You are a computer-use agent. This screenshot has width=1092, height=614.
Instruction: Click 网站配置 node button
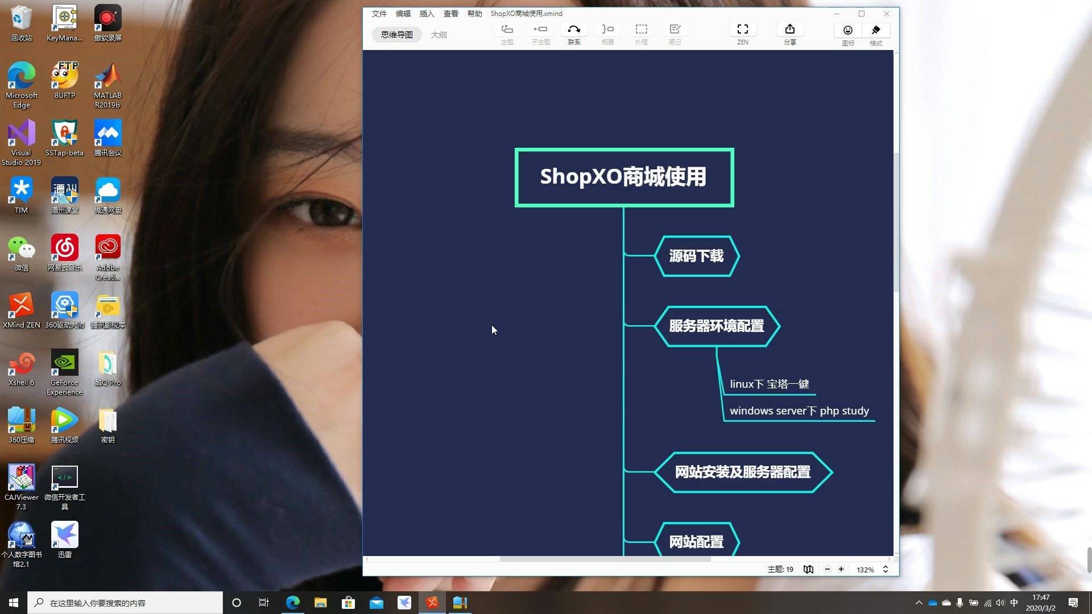coord(696,542)
